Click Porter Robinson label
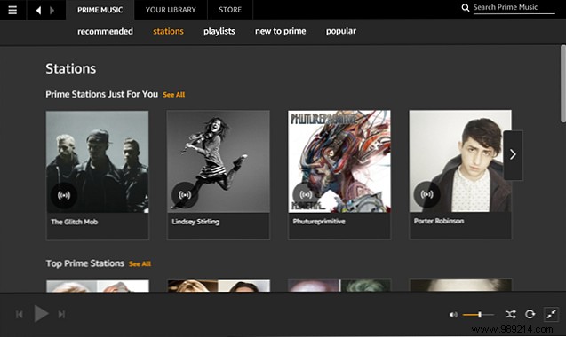 pos(439,221)
